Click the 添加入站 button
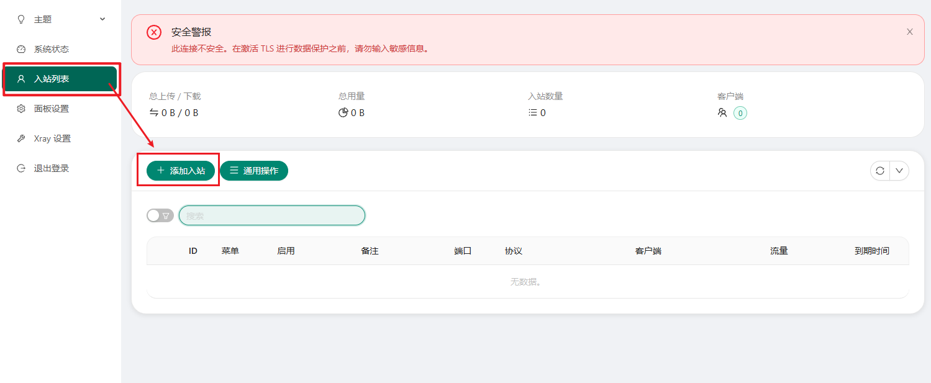Image resolution: width=931 pixels, height=383 pixels. point(181,171)
